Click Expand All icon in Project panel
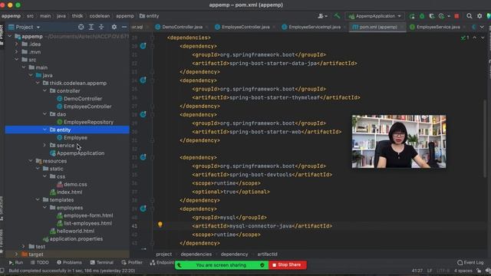 (91, 27)
